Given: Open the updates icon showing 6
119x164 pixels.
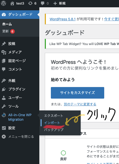Looking at the screenshot, I should coord(30,3).
